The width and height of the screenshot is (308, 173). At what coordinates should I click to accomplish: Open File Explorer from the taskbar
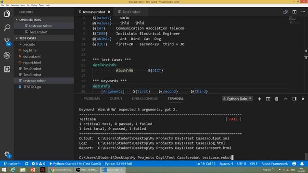[23, 170]
